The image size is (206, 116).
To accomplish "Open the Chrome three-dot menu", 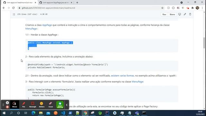I will 202,8.
